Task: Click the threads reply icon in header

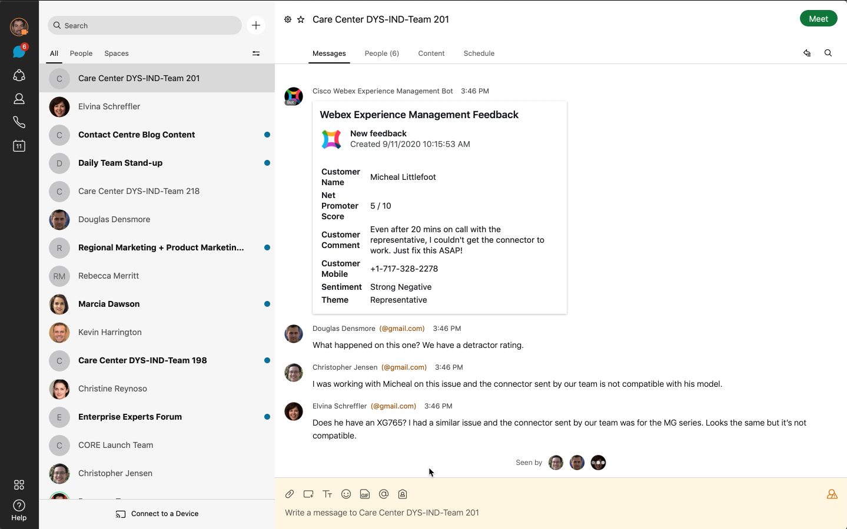Action: pyautogui.click(x=807, y=53)
